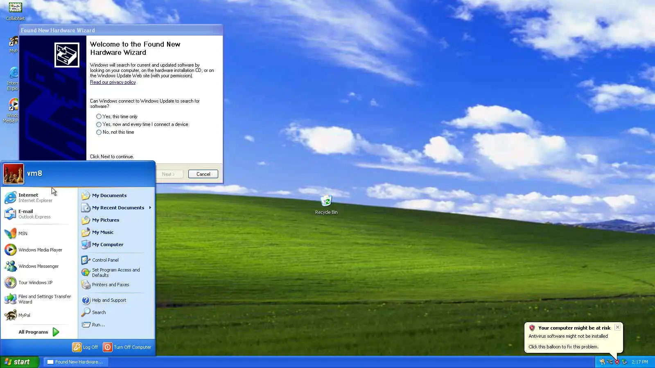Click Cancel in the hardware wizard
Screen dimensions: 655x368
[x=203, y=174]
